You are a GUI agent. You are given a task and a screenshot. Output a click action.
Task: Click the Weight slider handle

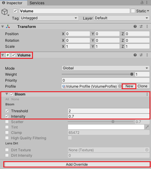click(132, 74)
